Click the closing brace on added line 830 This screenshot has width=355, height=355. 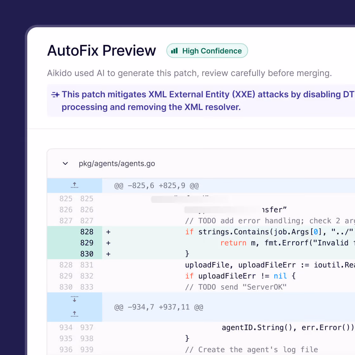click(187, 254)
